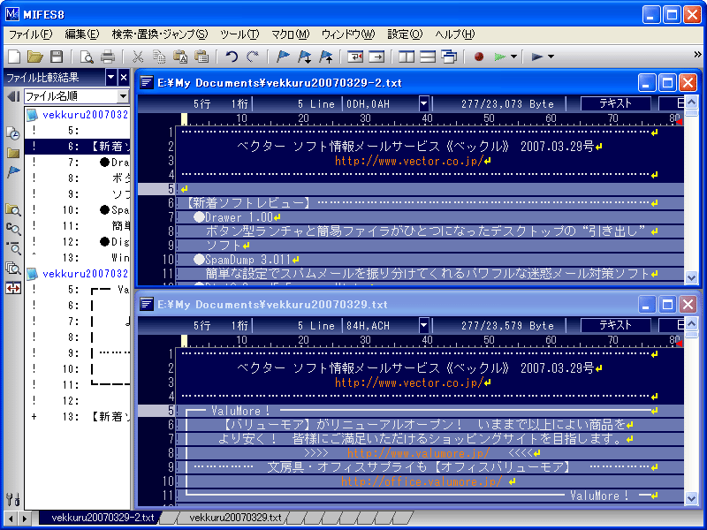The height and width of the screenshot is (530, 707).
Task: Open the ヘルプ(H) menu
Action: point(455,34)
